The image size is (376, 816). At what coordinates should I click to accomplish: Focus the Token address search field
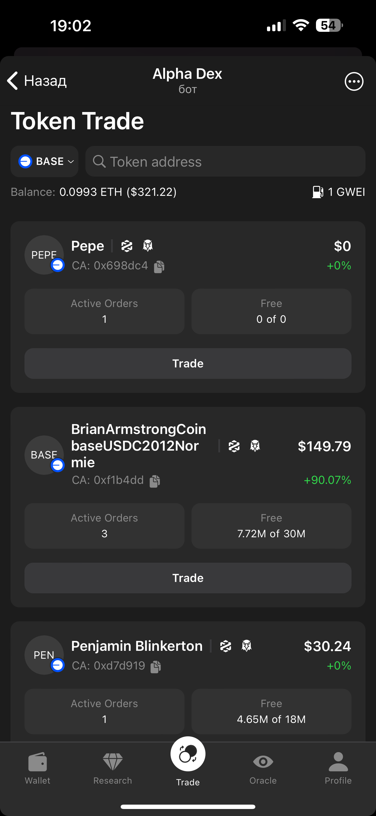[225, 162]
